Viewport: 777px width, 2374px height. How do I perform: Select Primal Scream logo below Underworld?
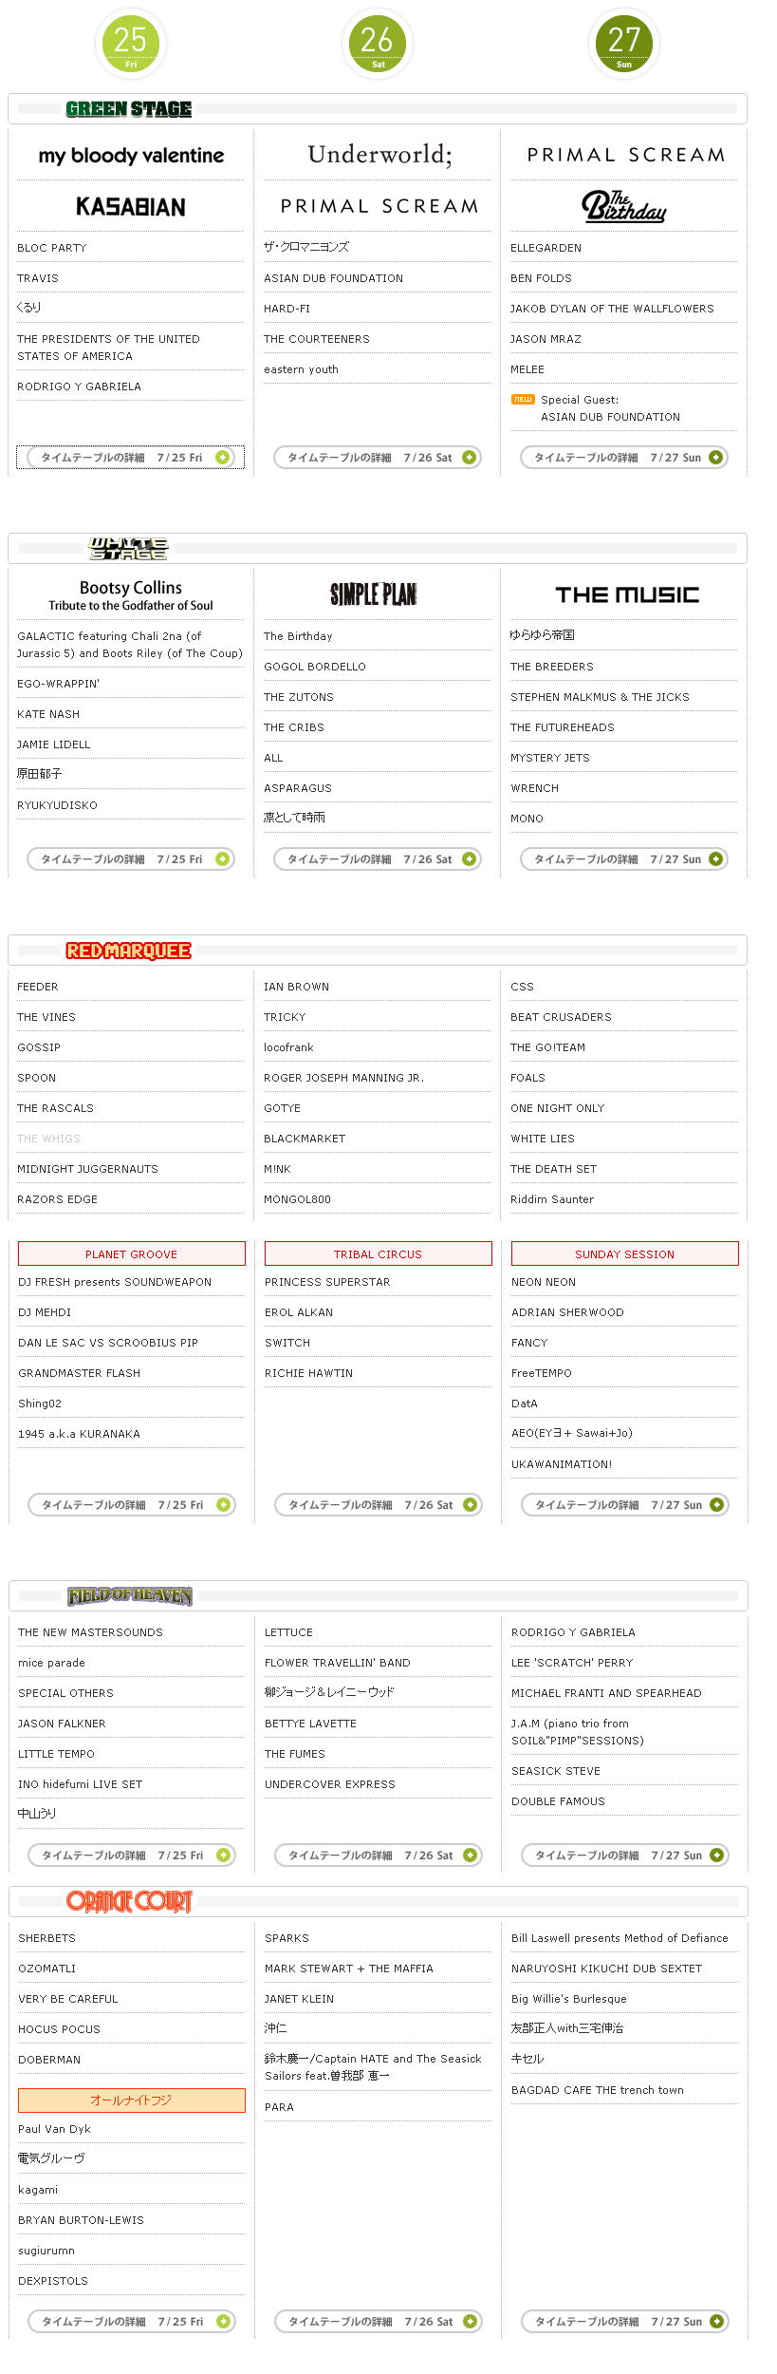tap(379, 206)
